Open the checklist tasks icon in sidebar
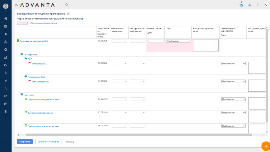The height and width of the screenshot is (152, 270). pyautogui.click(x=6, y=96)
